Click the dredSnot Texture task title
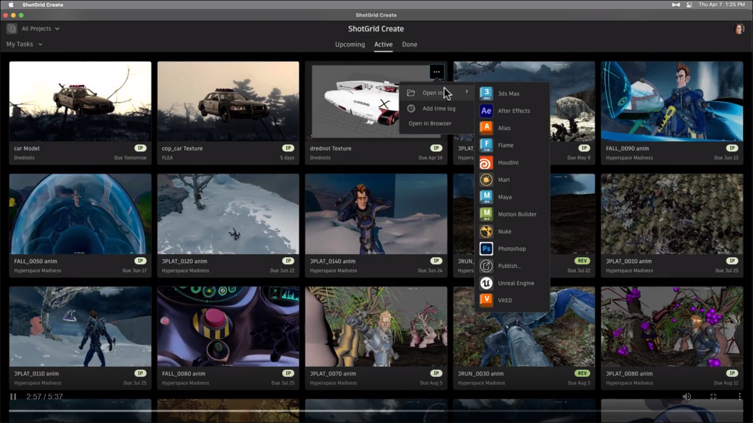This screenshot has width=753, height=423. coord(330,148)
